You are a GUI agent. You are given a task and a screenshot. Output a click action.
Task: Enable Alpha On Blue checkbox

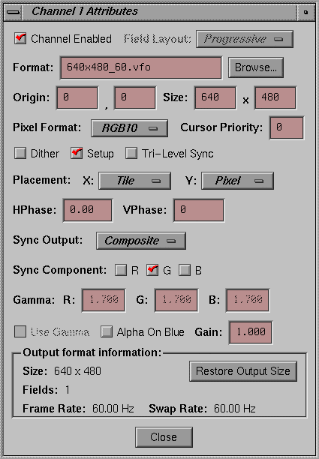point(107,331)
